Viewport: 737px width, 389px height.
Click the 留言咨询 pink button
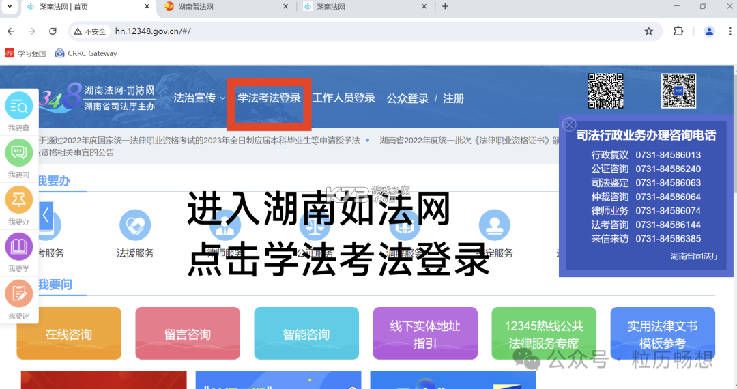pyautogui.click(x=188, y=334)
